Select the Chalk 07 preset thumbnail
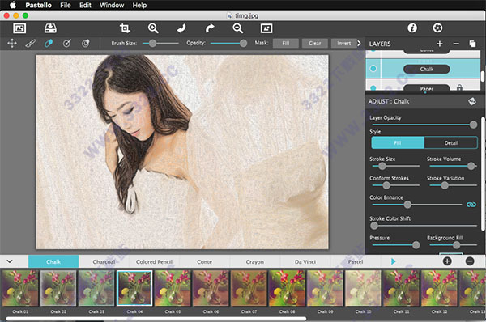 249,288
